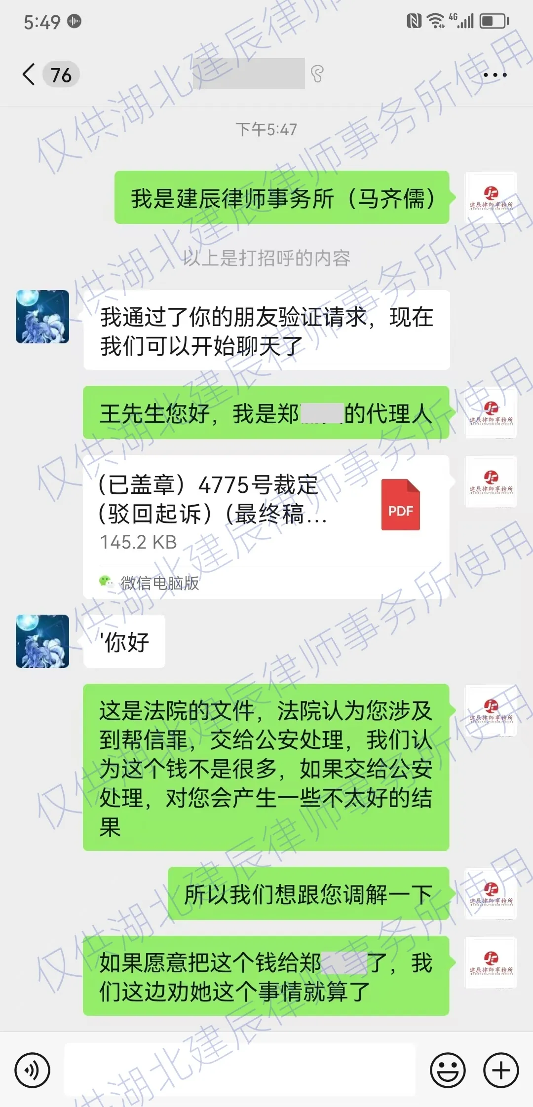Tap the voice input toggle icon

[x=32, y=1070]
